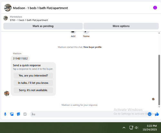
Task: Click Madison is waiting for your response text
Action: click(80, 105)
